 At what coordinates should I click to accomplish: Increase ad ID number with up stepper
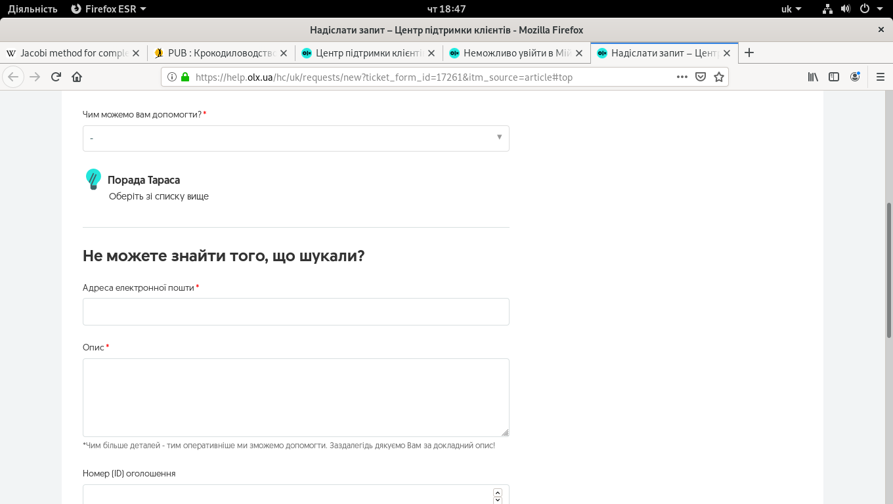(x=497, y=493)
